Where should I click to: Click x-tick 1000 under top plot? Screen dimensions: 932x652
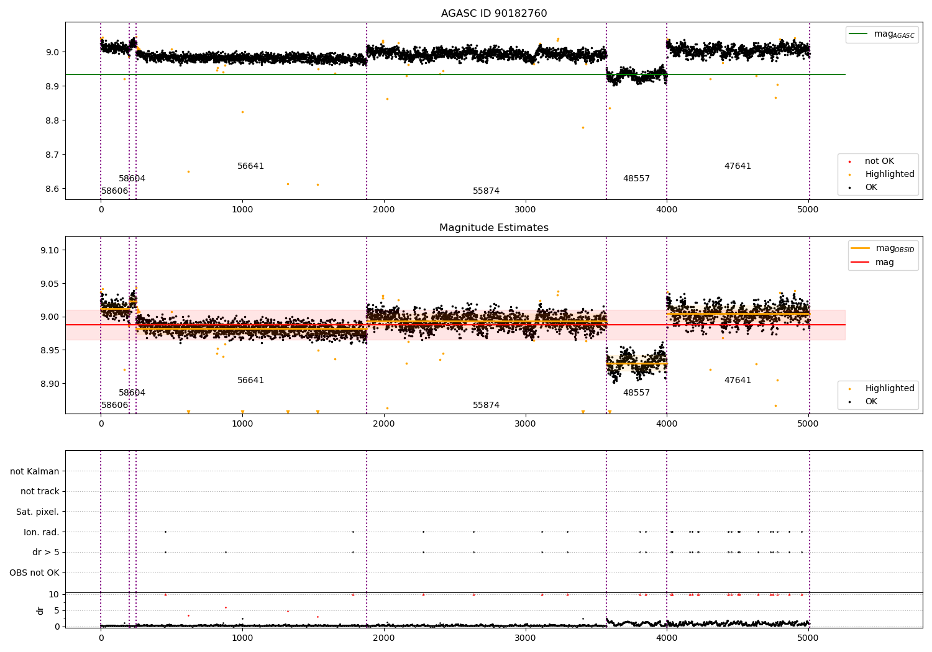(x=242, y=210)
